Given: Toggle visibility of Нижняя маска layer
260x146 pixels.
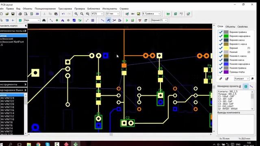Looking at the screenshot, I should click(221, 60).
